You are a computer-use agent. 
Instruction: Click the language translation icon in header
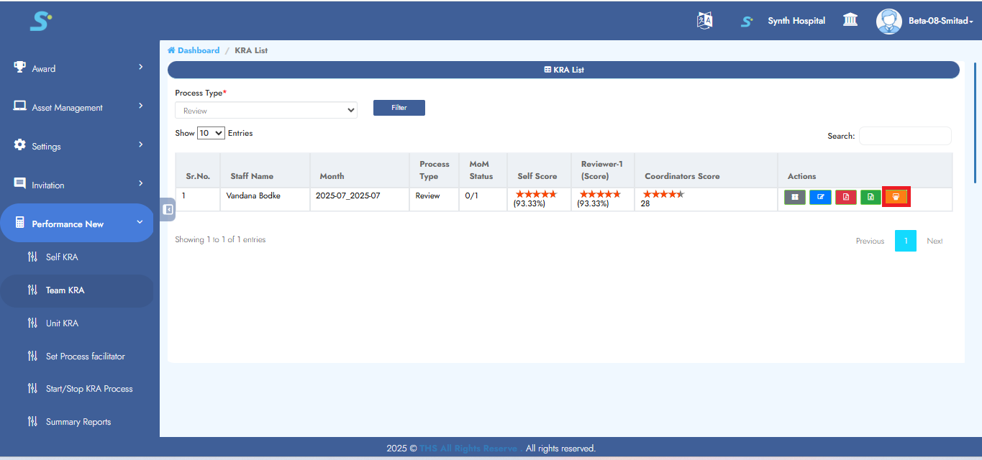pyautogui.click(x=704, y=21)
